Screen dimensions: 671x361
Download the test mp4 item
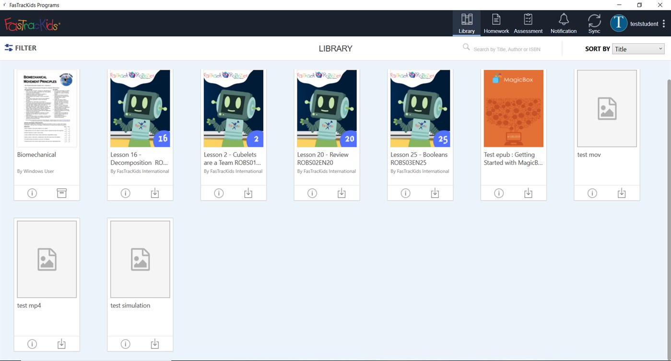[61, 344]
